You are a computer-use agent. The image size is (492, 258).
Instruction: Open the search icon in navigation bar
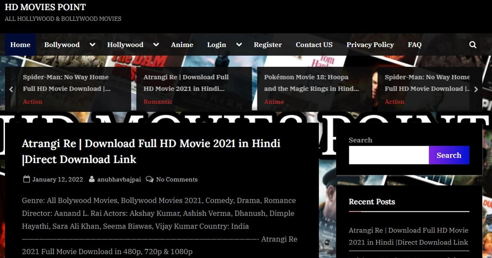coord(473,45)
